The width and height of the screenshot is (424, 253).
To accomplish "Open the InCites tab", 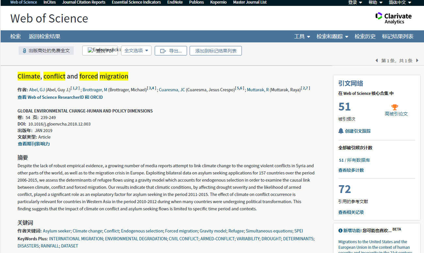I will (x=50, y=2).
